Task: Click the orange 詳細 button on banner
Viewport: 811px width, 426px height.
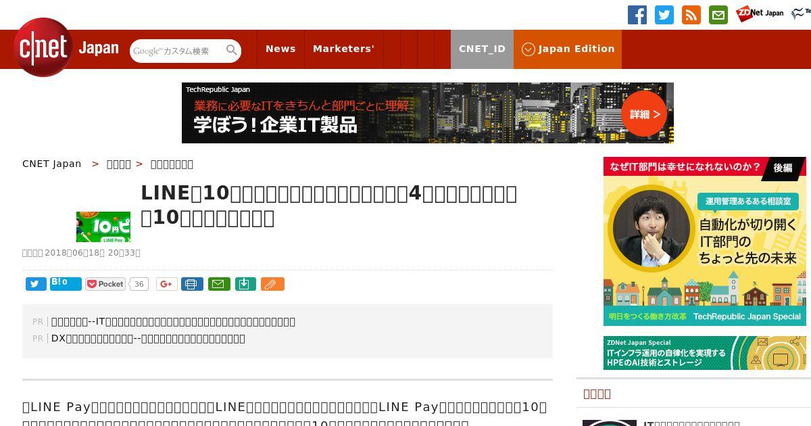Action: pyautogui.click(x=644, y=114)
